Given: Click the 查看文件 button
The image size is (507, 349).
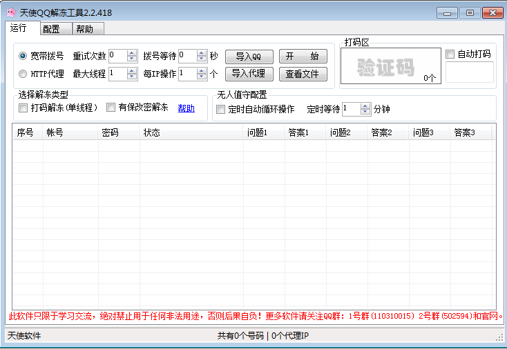Looking at the screenshot, I should pos(303,74).
